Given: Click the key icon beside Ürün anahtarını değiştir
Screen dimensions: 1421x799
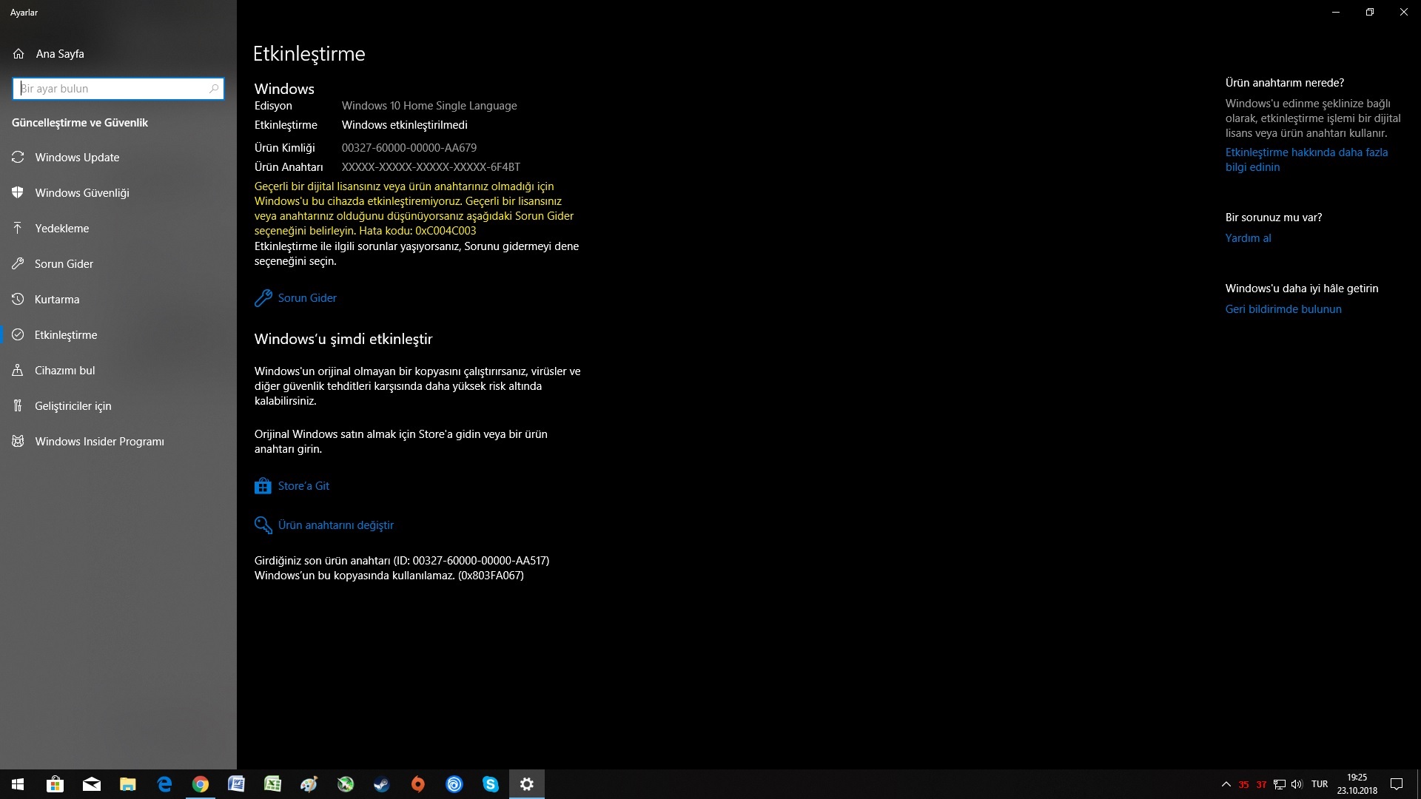Looking at the screenshot, I should click(263, 525).
